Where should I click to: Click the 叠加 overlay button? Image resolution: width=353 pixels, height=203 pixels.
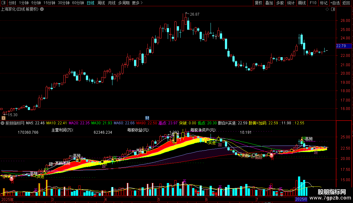(269, 3)
